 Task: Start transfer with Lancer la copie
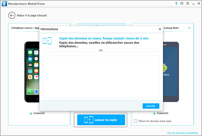(x=101, y=120)
